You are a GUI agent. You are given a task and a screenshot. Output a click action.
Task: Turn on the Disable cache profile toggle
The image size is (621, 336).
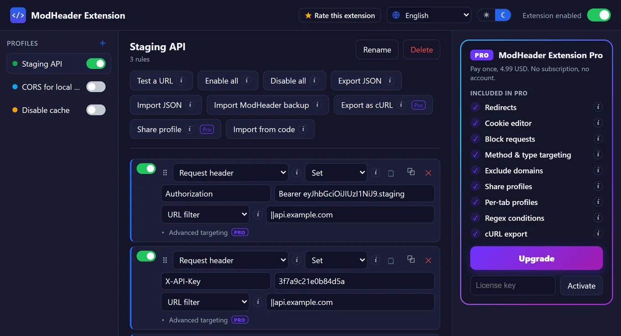point(96,110)
